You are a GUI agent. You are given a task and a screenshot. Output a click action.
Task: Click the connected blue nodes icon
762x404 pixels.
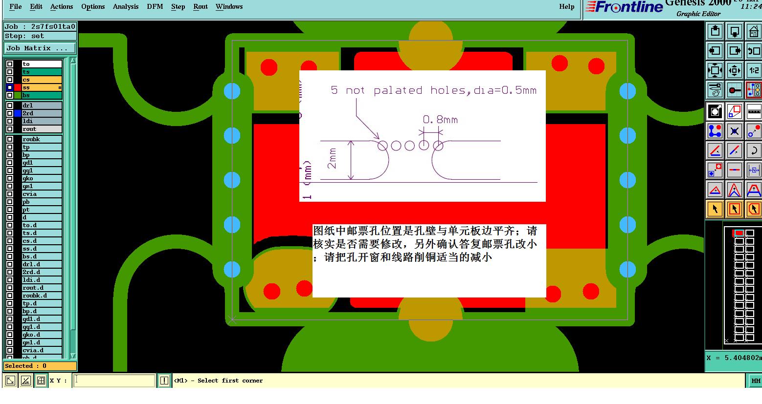715,131
